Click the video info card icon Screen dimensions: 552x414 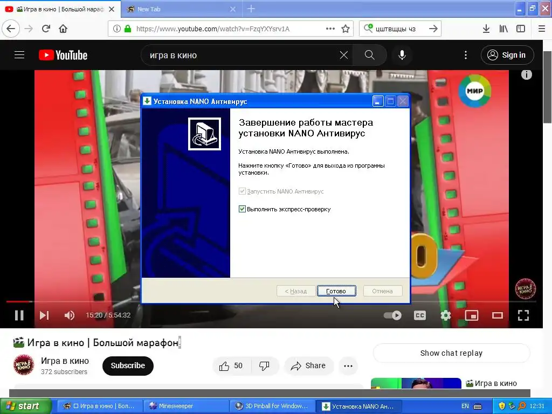coord(526,74)
